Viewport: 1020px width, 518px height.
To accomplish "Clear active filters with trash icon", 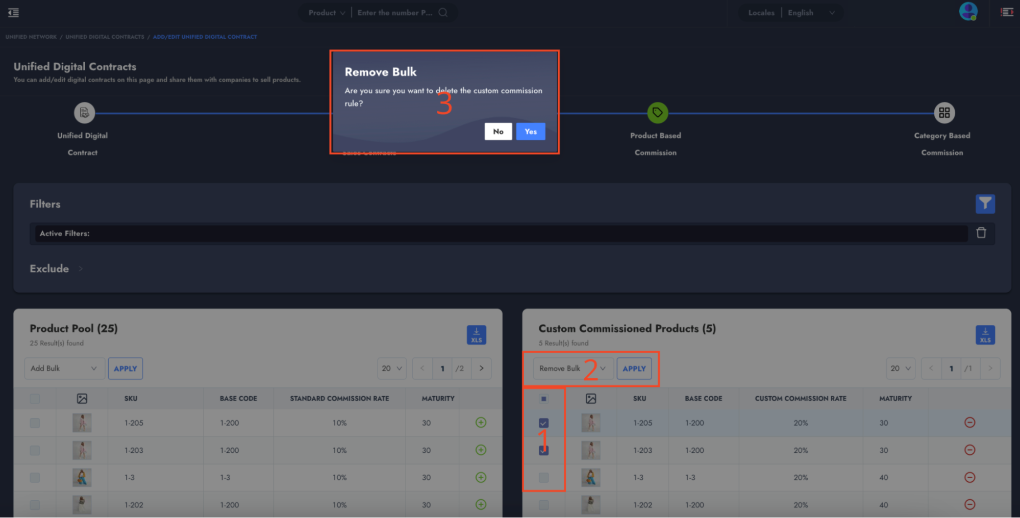I will [981, 233].
